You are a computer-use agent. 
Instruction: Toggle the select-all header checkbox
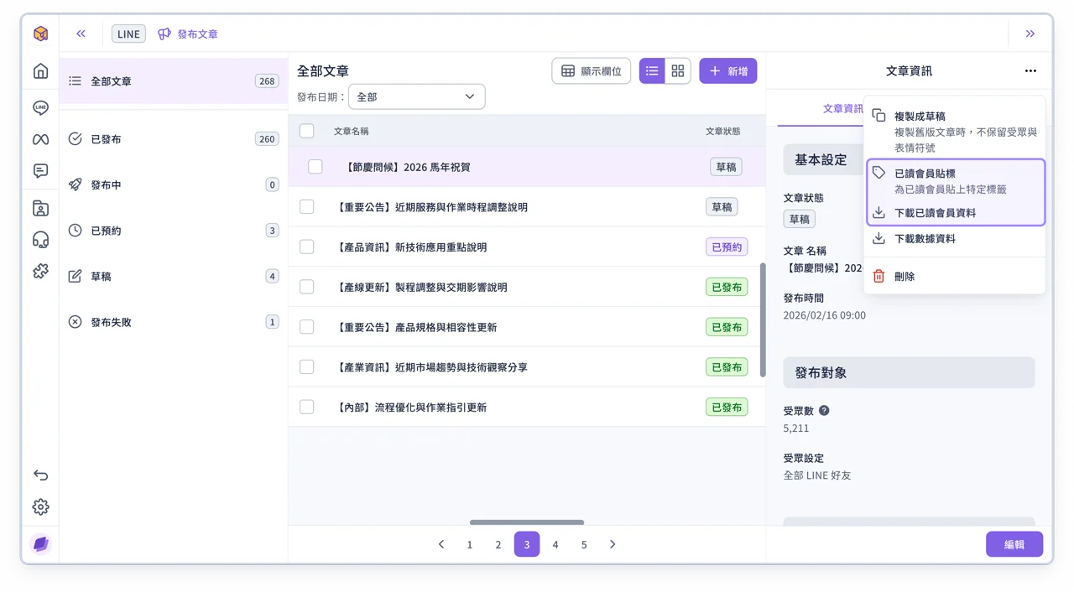click(307, 131)
